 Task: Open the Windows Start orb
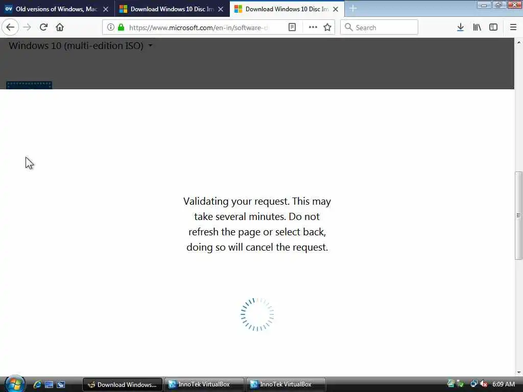(14, 384)
